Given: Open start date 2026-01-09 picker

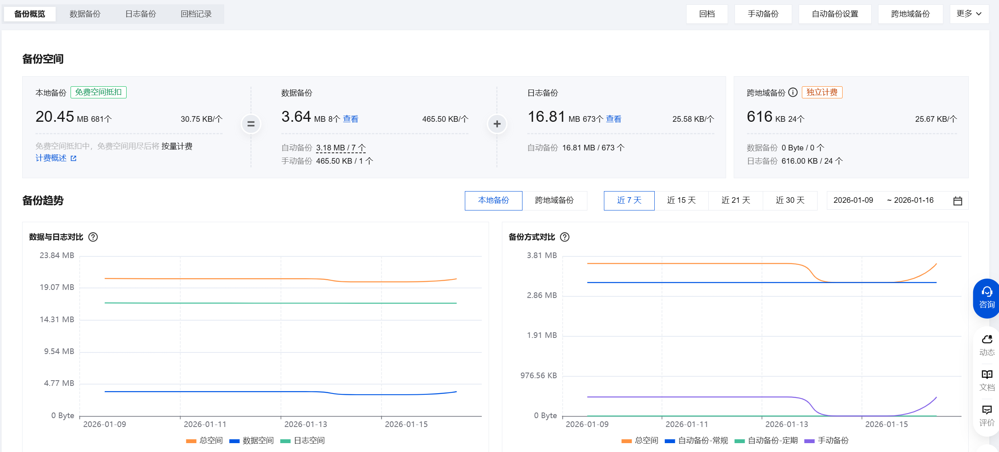Looking at the screenshot, I should (x=853, y=200).
